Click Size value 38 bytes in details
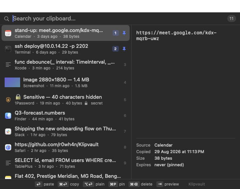 point(163,158)
